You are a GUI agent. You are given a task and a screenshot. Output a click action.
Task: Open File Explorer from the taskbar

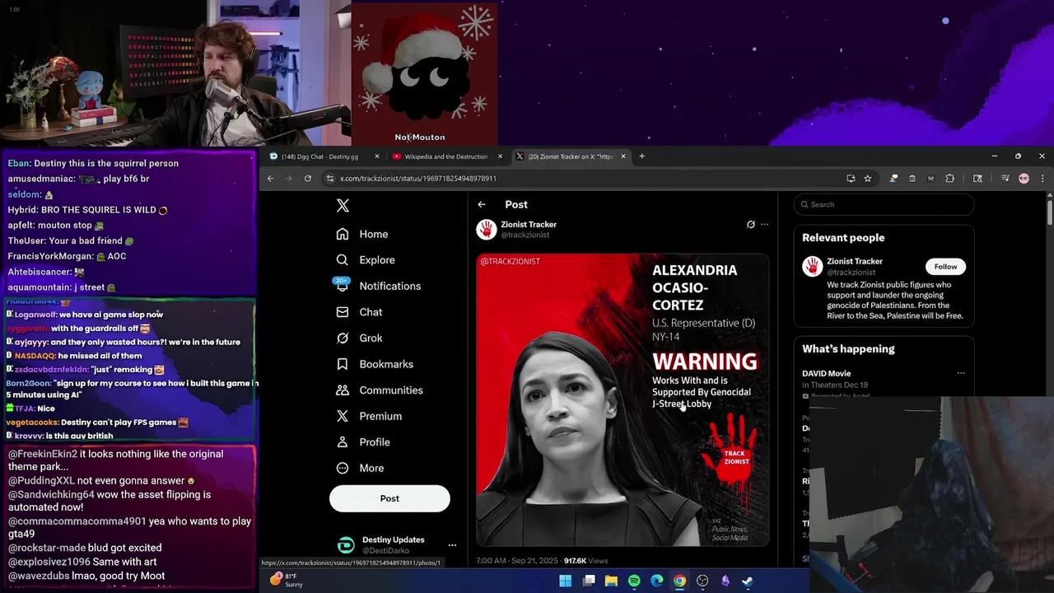[x=611, y=581]
